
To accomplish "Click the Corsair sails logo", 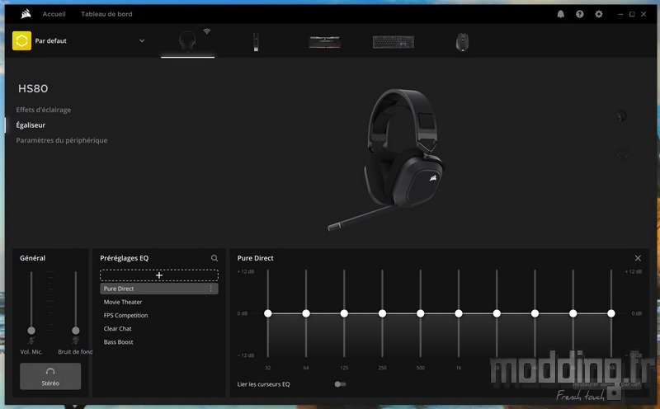I will point(26,14).
